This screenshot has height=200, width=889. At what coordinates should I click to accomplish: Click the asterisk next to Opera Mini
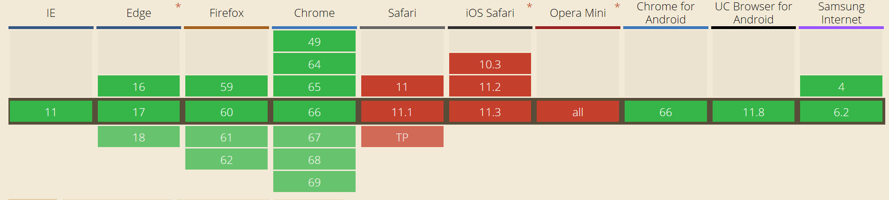coord(617,7)
